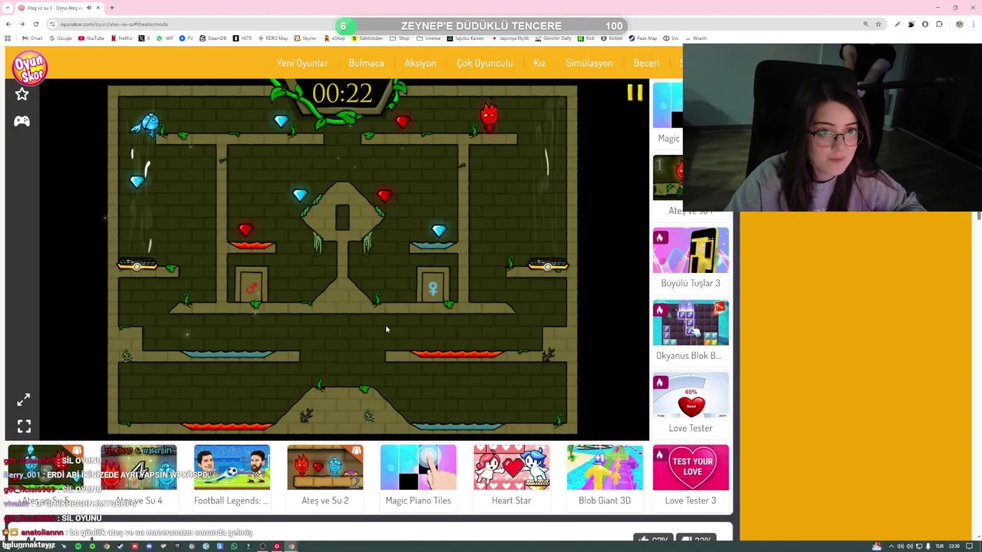Open Peak Map bookmark
The width and height of the screenshot is (982, 552).
coord(643,38)
